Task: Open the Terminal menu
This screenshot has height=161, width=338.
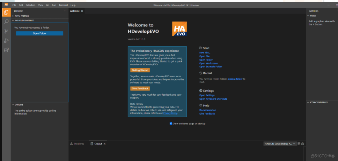Action: click(x=63, y=5)
